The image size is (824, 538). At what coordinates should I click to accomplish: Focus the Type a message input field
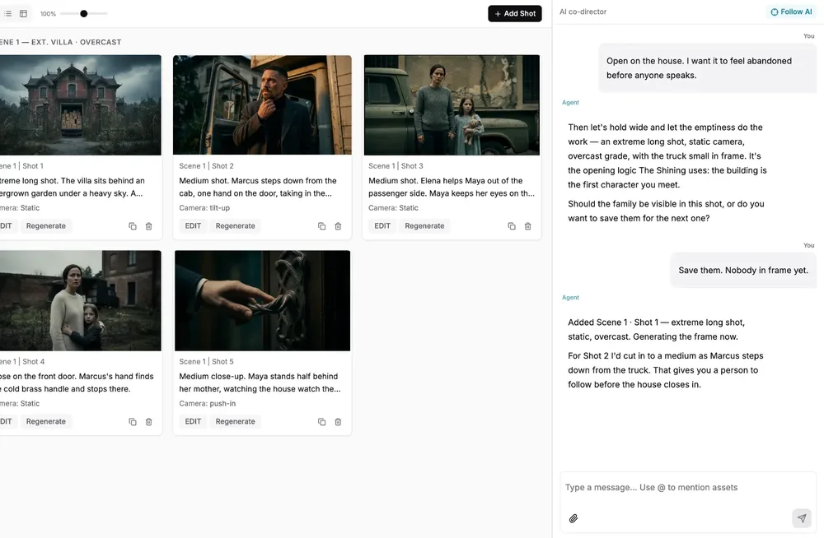click(x=688, y=488)
